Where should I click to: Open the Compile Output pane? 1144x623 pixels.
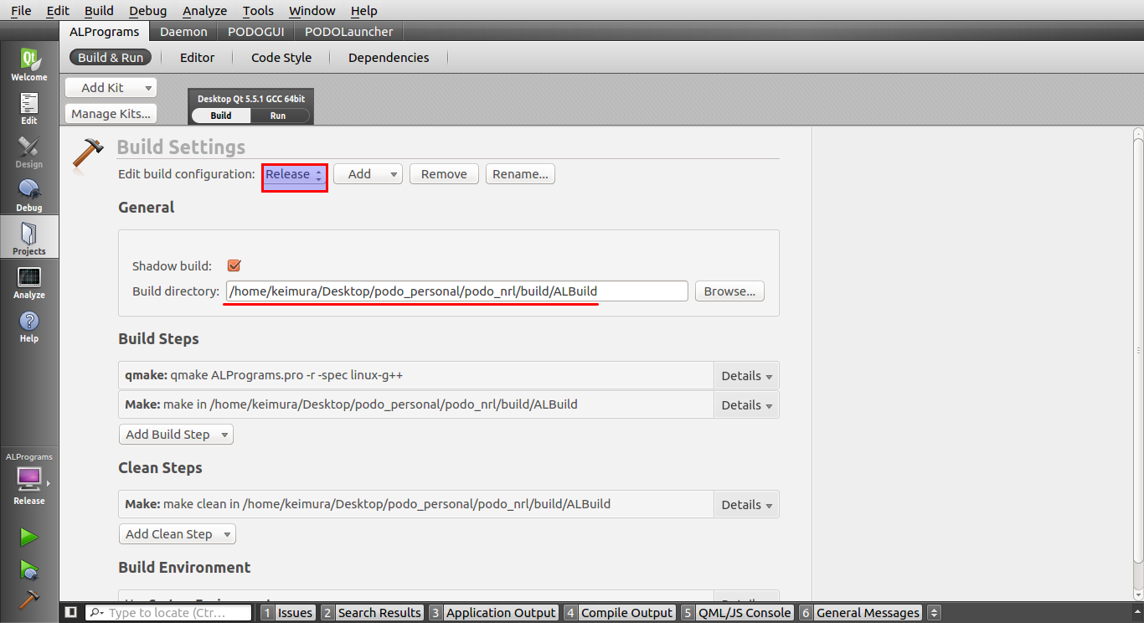click(619, 613)
